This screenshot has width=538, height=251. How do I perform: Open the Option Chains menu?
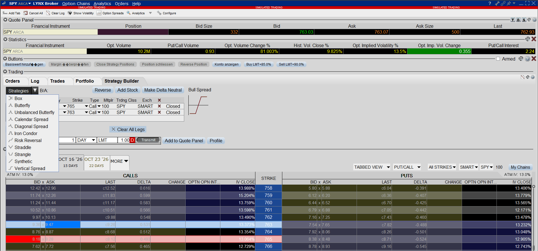76,4
